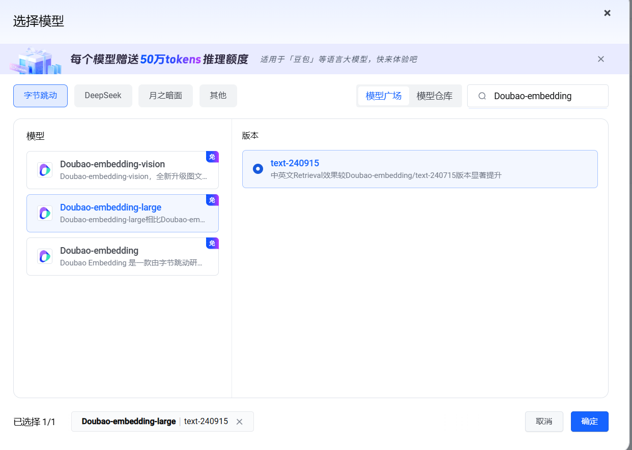Choose the Doubao-embedding-vision model title
632x450 pixels.
pos(112,164)
